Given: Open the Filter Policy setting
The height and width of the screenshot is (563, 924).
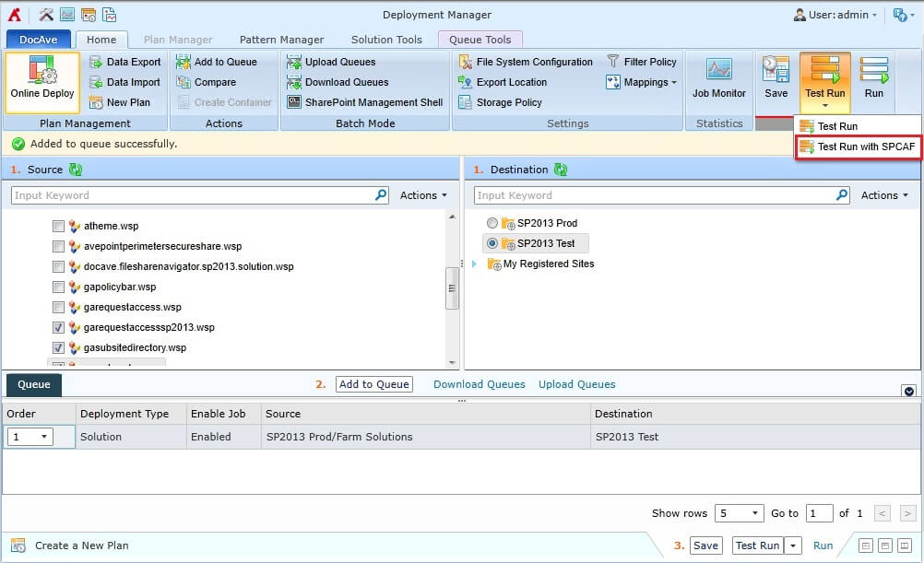Looking at the screenshot, I should click(642, 62).
